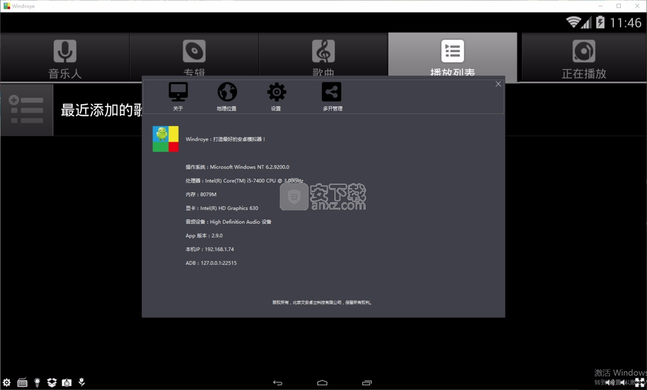
Task: Click the Windroye slogan text line
Action: [x=226, y=139]
